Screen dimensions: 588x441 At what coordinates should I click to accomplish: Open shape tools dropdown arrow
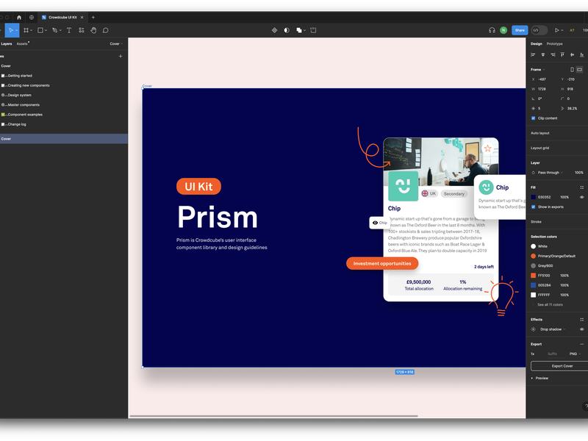[46, 30]
